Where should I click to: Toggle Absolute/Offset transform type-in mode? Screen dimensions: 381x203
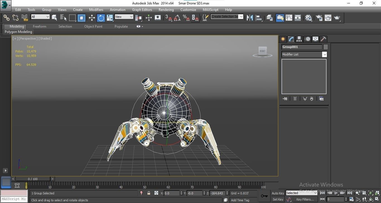156,193
